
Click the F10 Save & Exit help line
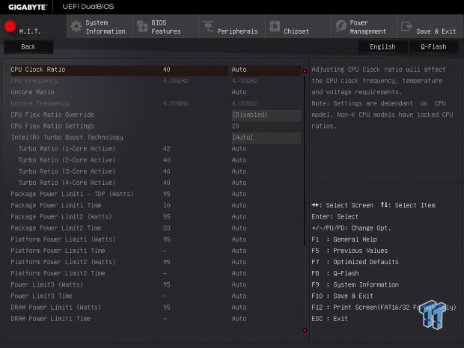coord(342,296)
